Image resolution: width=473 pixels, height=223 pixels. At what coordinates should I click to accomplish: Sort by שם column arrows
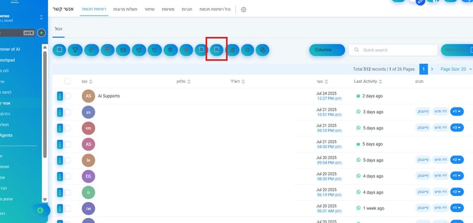(91, 82)
